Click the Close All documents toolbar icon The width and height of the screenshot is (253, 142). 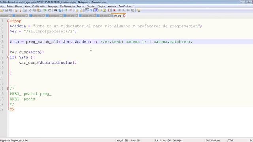coord(20,11)
